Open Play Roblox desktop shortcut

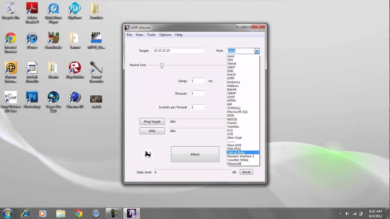coord(75,70)
